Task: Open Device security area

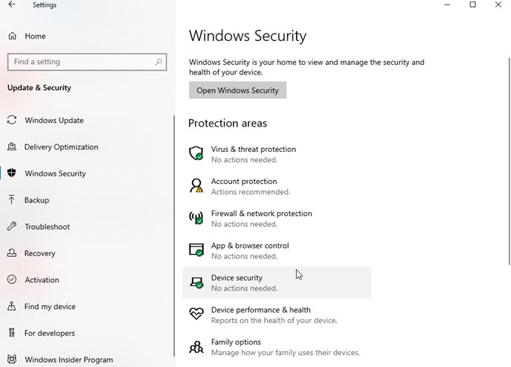Action: coord(277,283)
